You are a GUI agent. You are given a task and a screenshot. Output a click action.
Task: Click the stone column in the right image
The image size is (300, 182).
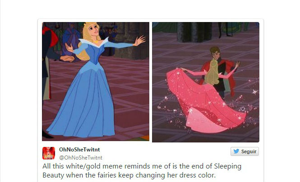click(194, 32)
